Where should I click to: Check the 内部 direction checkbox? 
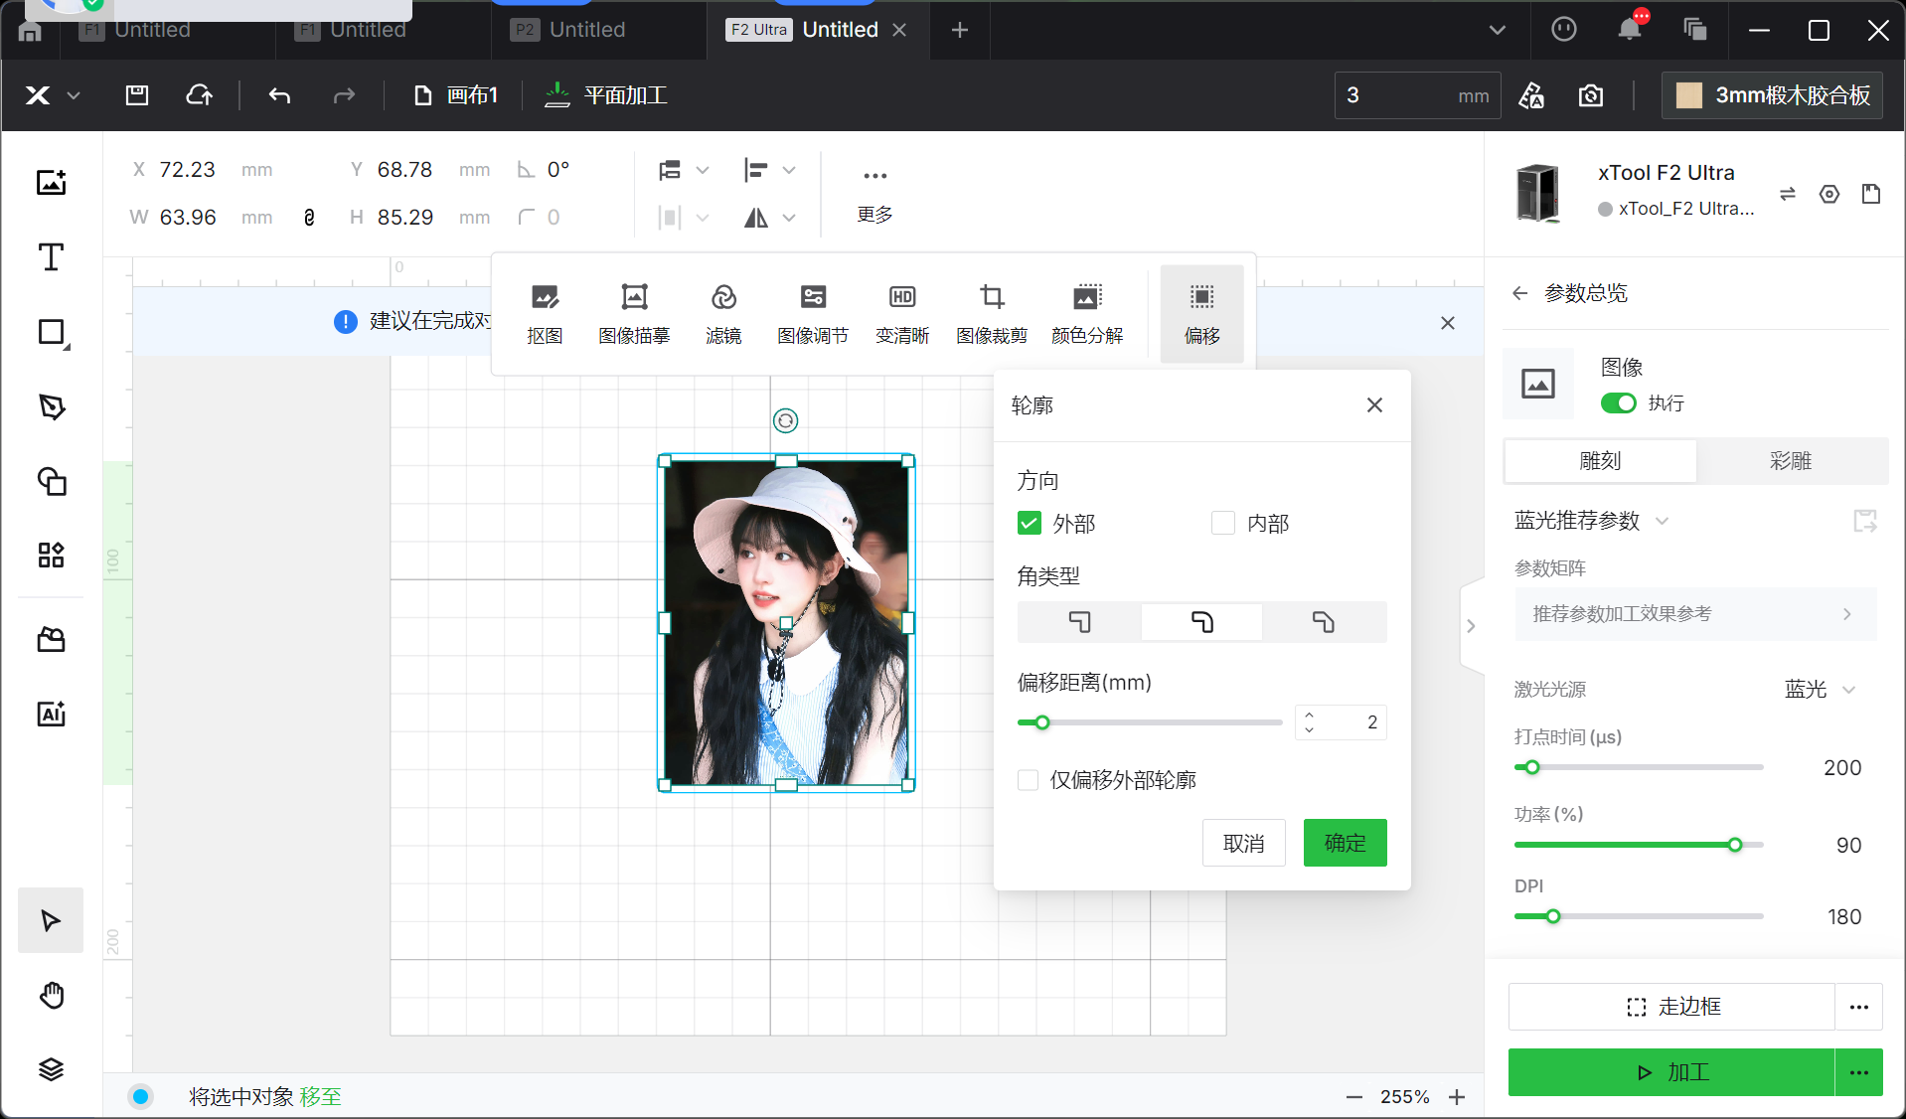[1223, 523]
